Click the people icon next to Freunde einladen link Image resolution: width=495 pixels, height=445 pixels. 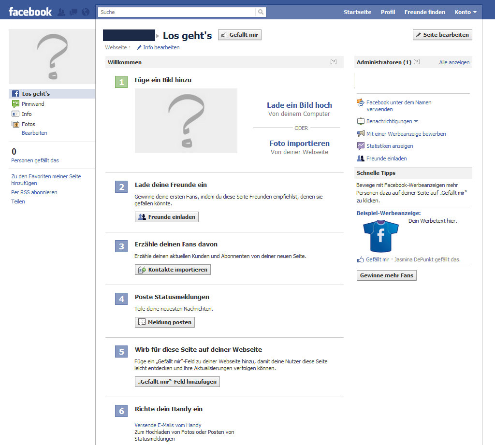[361, 158]
